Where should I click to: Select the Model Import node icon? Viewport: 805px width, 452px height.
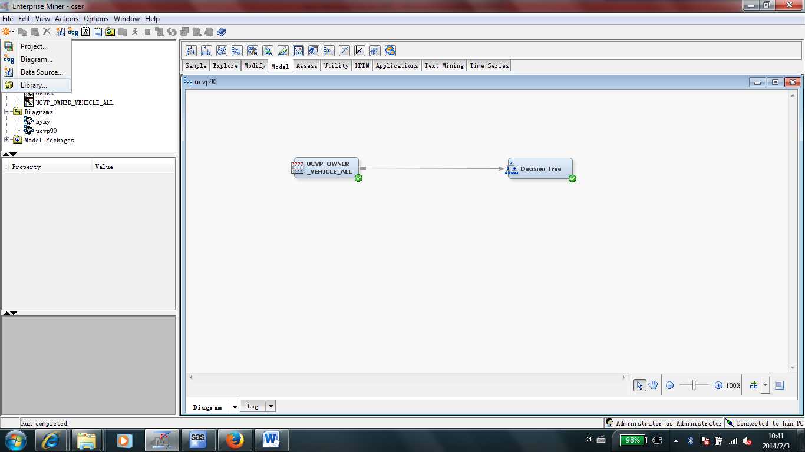pos(314,51)
